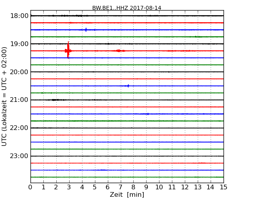Click the plot title BW.BE1..HHZ 2017-08-14
Viewport: 254px width, 203px height.
point(127,8)
